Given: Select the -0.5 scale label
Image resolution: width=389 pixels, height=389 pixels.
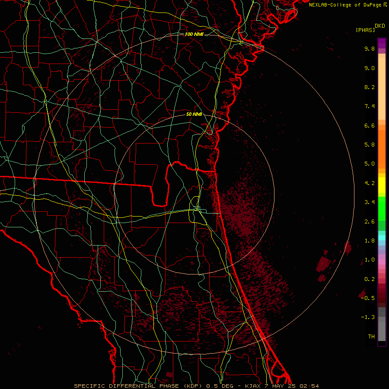Looking at the screenshot, I should coord(368,298).
